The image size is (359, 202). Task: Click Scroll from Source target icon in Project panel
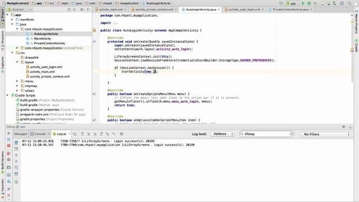69,10
